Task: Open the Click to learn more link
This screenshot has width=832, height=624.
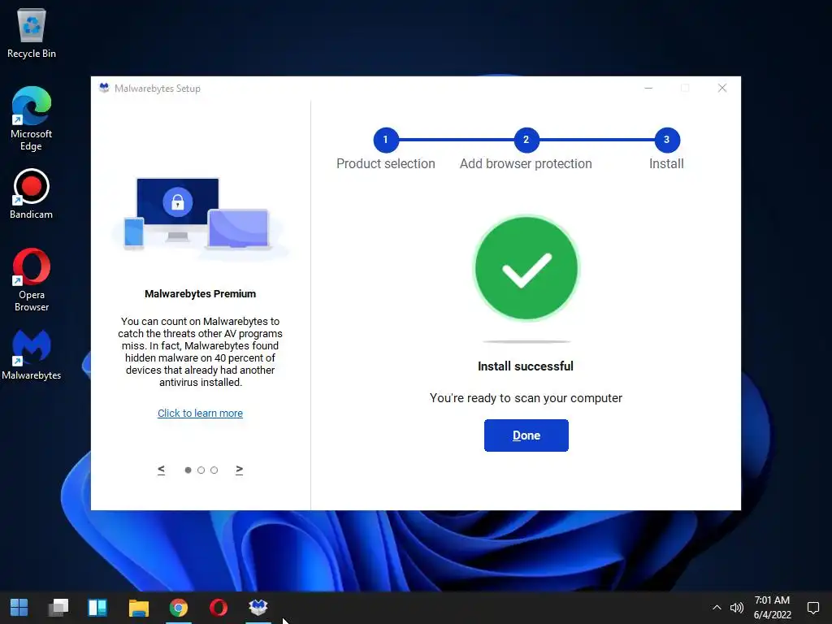Action: (200, 413)
